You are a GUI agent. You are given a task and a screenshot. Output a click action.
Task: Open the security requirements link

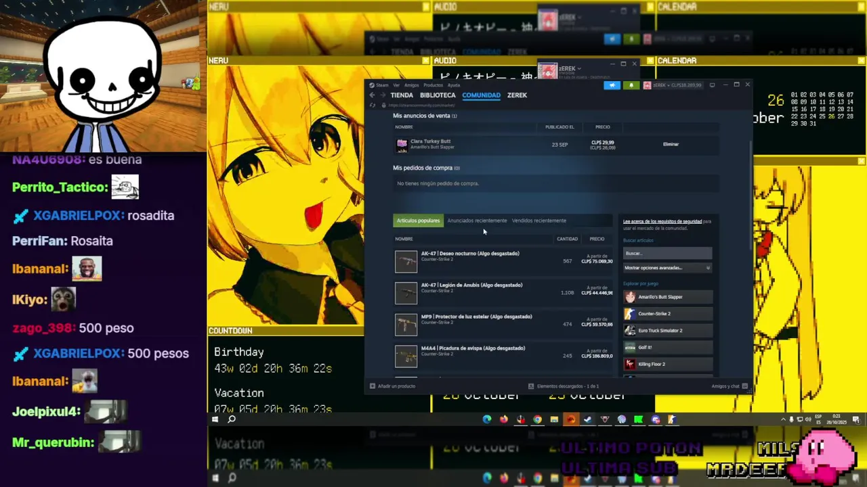pyautogui.click(x=662, y=221)
